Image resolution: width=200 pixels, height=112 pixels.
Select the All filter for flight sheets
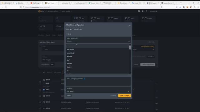click(44, 72)
